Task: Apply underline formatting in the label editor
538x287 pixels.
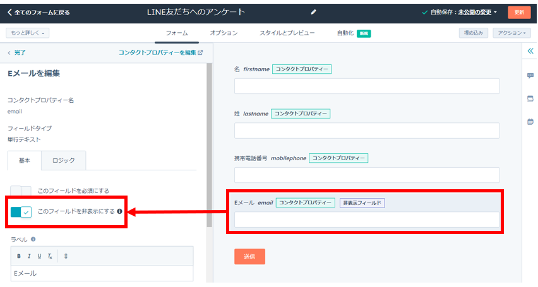Action: click(39, 256)
